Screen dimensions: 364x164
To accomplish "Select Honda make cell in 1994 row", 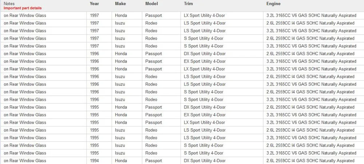I will click(127, 160).
